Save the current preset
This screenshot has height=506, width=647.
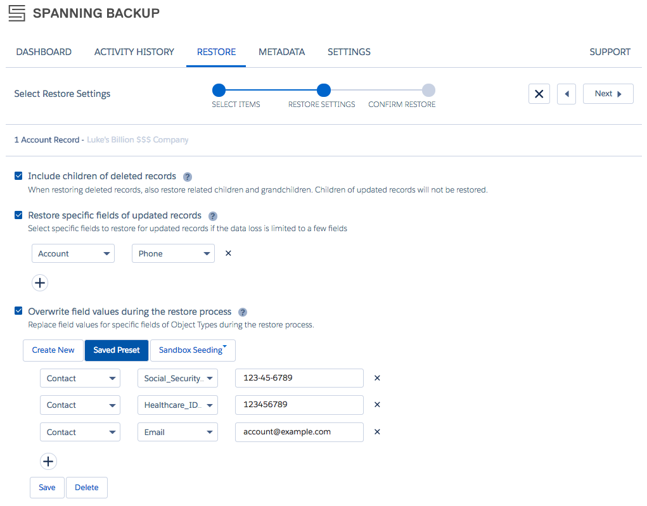click(47, 487)
